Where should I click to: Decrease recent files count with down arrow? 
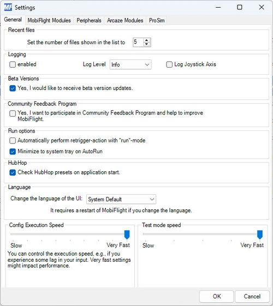pyautogui.click(x=146, y=44)
